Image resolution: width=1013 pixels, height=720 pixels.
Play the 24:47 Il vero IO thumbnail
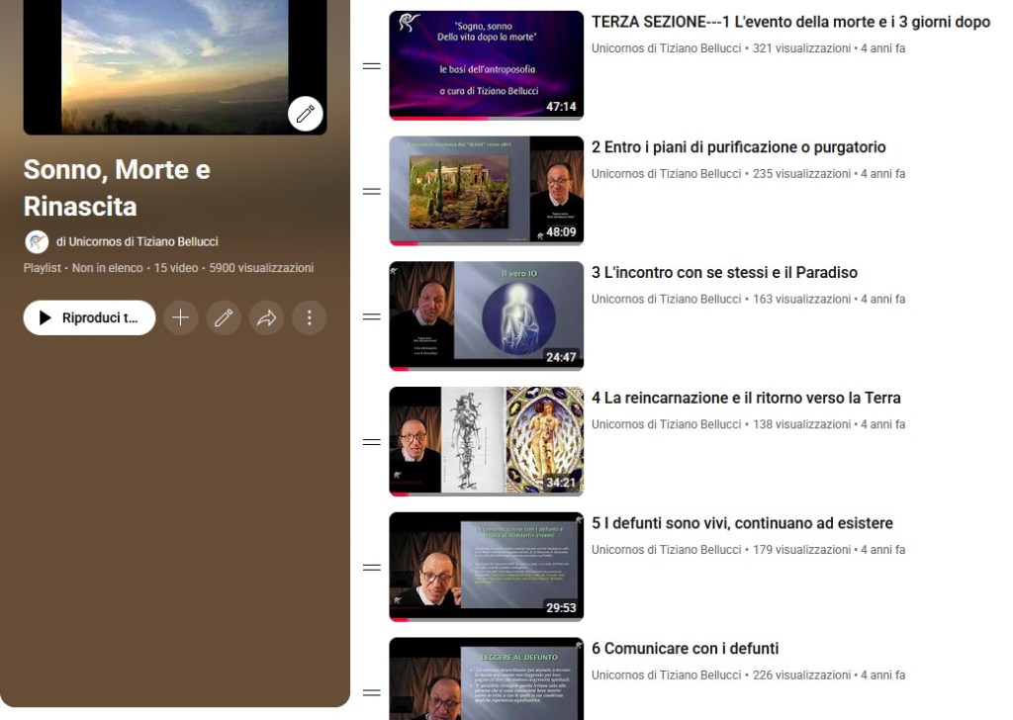pyautogui.click(x=486, y=316)
